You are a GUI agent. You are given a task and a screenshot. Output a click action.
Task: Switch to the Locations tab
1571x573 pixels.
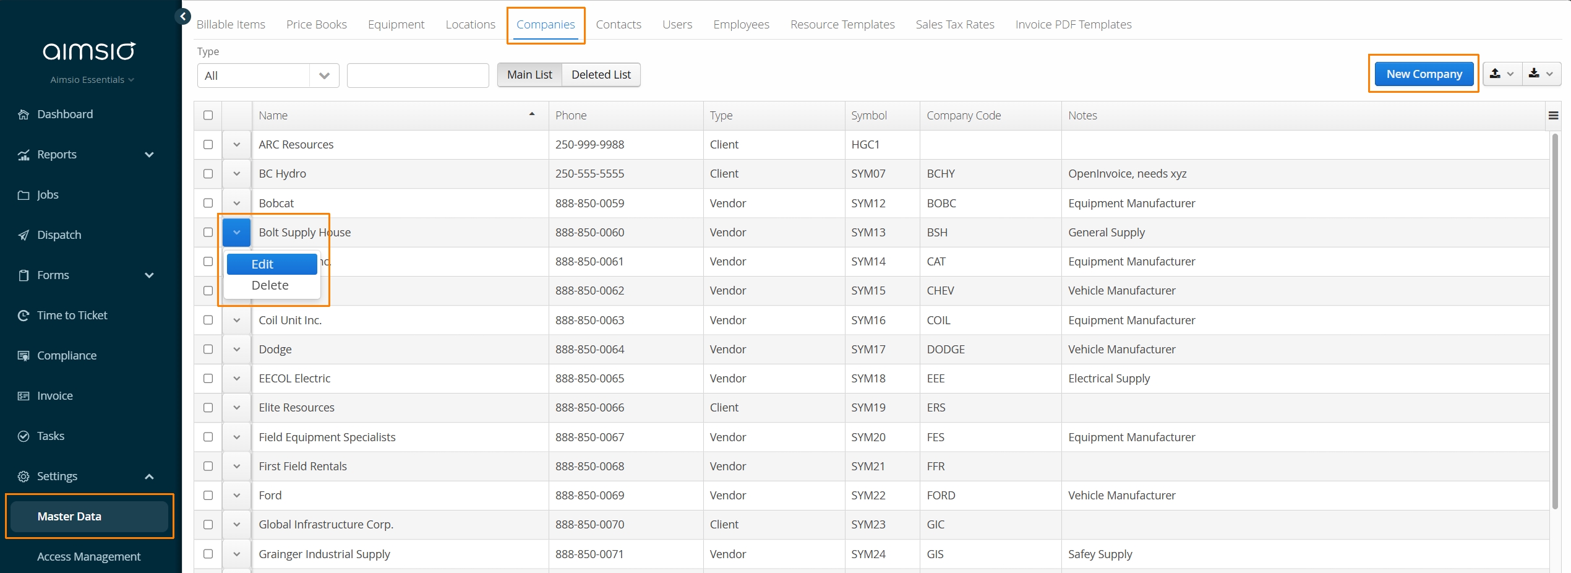470,24
